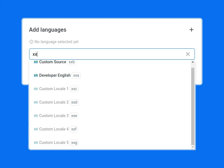Click the flag icon next to Developer English

[36, 75]
